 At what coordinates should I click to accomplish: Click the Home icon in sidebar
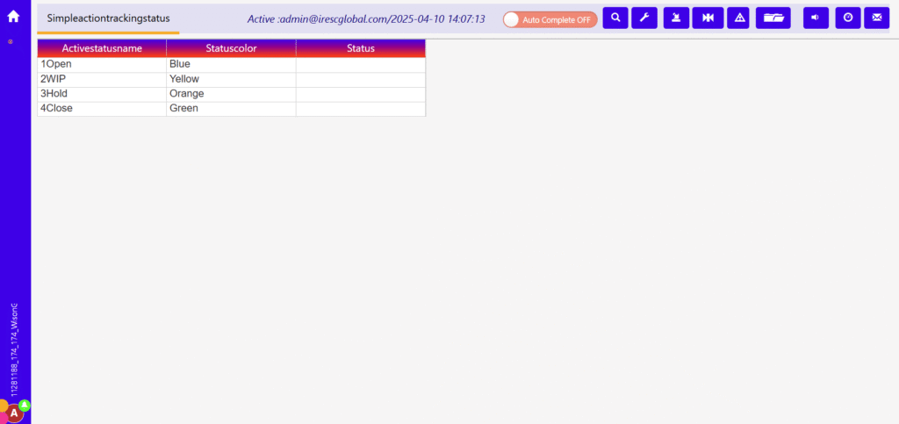13,16
